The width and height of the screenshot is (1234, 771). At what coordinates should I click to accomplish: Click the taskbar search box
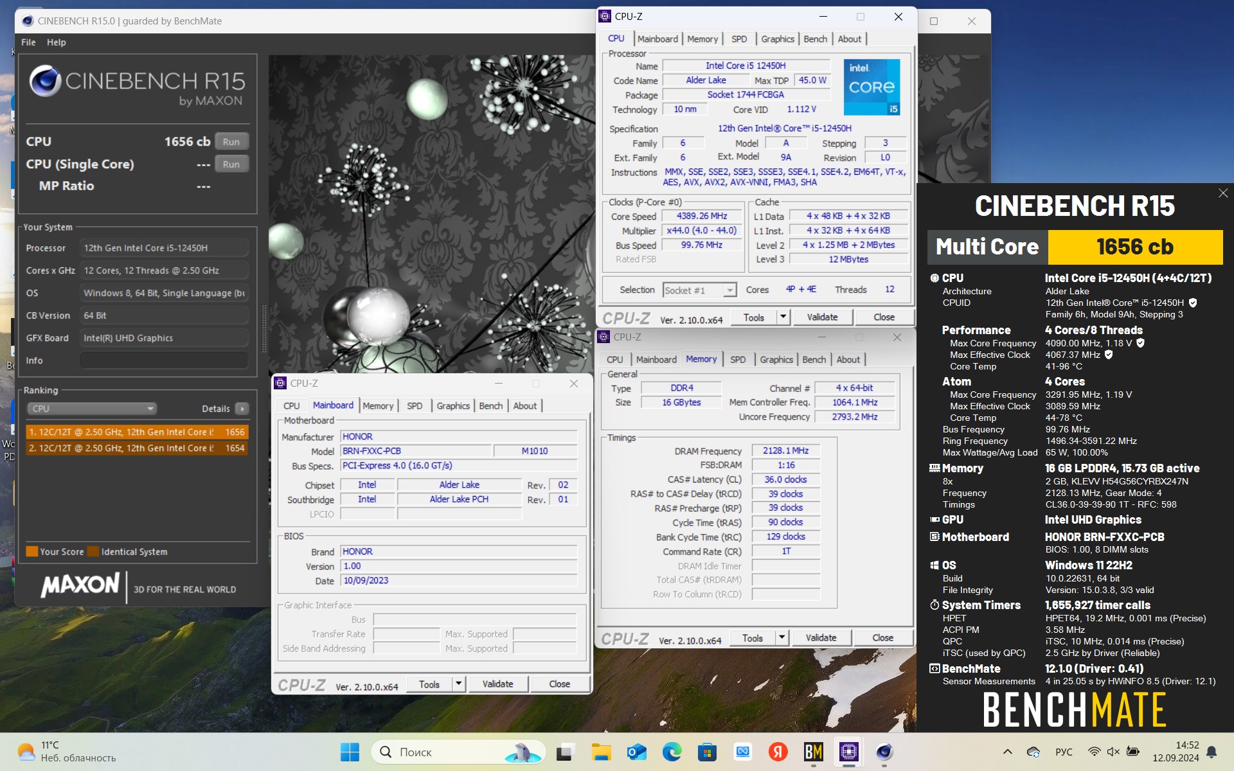point(458,752)
